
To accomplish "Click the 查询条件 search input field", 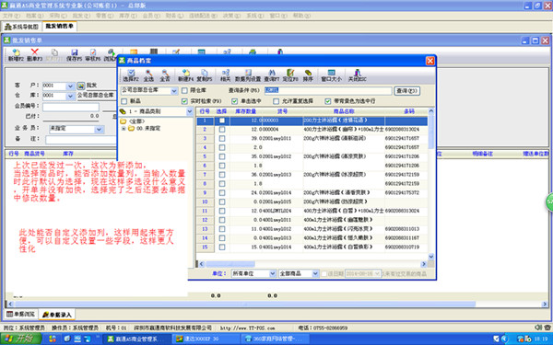I will 328,91.
